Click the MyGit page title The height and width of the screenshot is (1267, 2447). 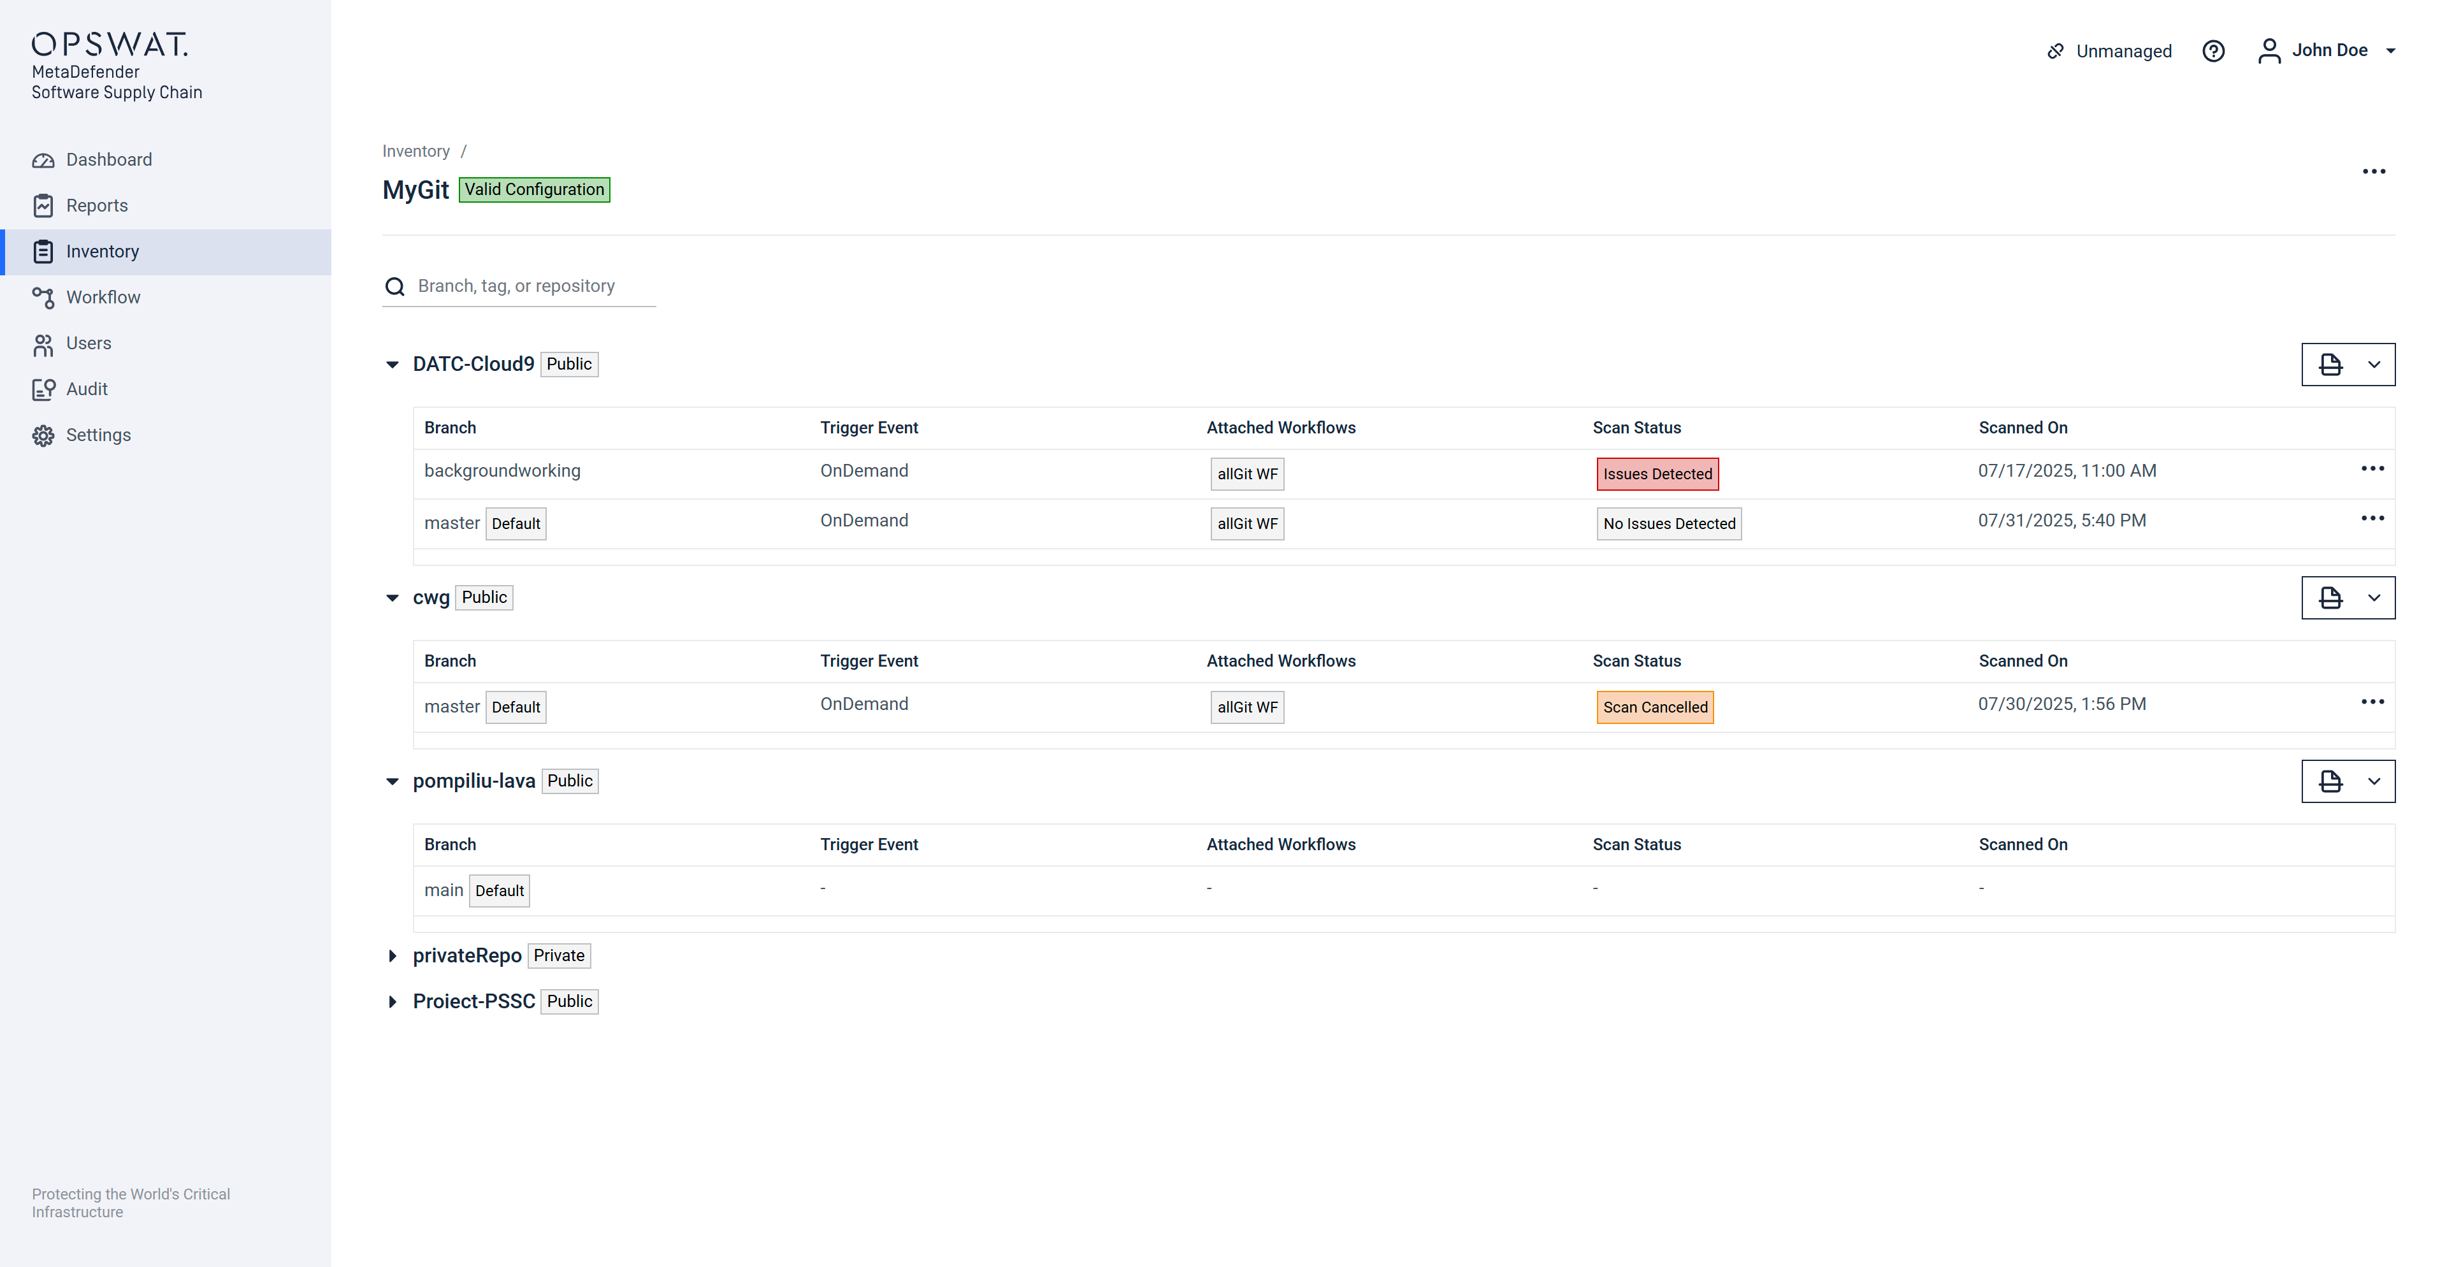[415, 190]
